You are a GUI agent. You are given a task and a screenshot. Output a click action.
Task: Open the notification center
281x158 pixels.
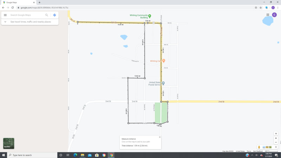[276, 155]
